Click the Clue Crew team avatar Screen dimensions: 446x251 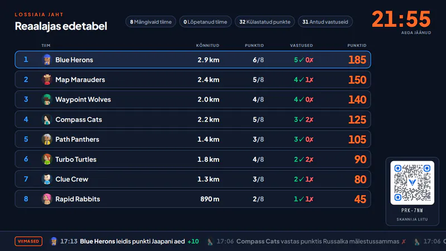click(x=47, y=179)
